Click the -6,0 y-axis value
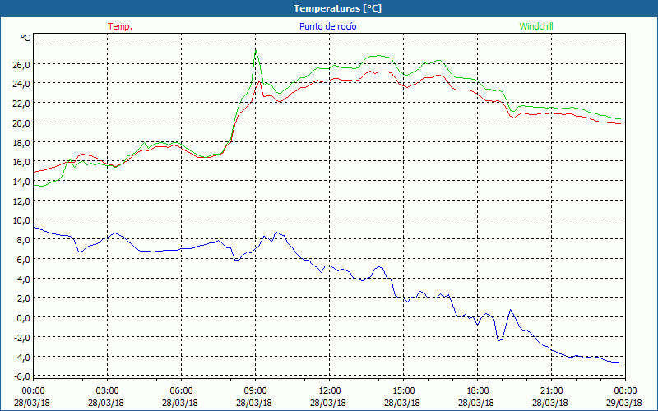This screenshot has width=658, height=411. [21, 376]
